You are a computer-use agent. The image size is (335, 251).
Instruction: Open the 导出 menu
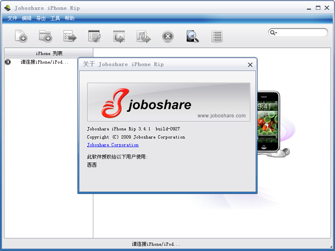41,18
